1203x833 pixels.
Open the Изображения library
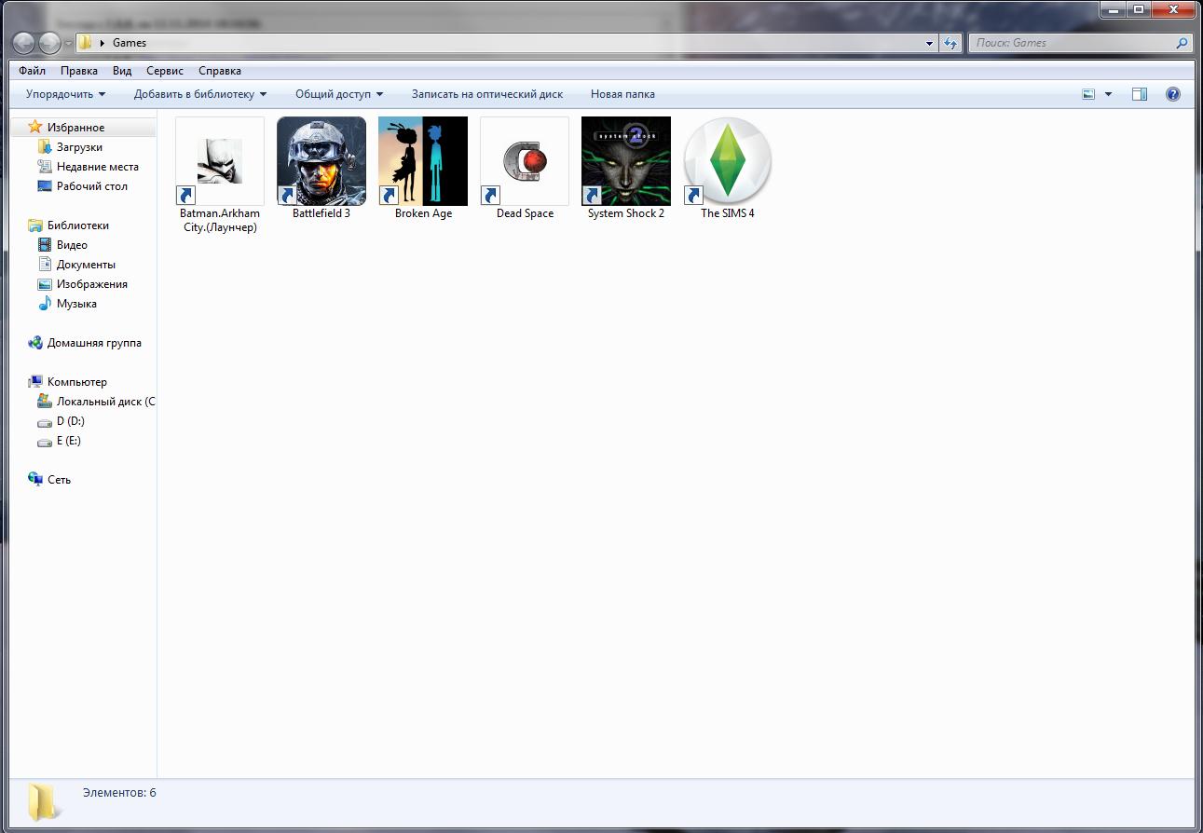[x=91, y=284]
